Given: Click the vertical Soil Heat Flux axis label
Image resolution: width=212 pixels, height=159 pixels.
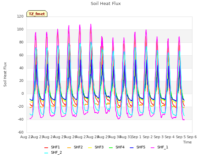Looking at the screenshot, I should click(x=5, y=74).
